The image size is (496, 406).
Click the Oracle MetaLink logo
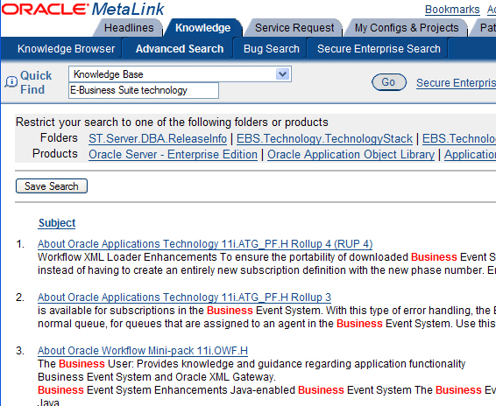pyautogui.click(x=83, y=9)
